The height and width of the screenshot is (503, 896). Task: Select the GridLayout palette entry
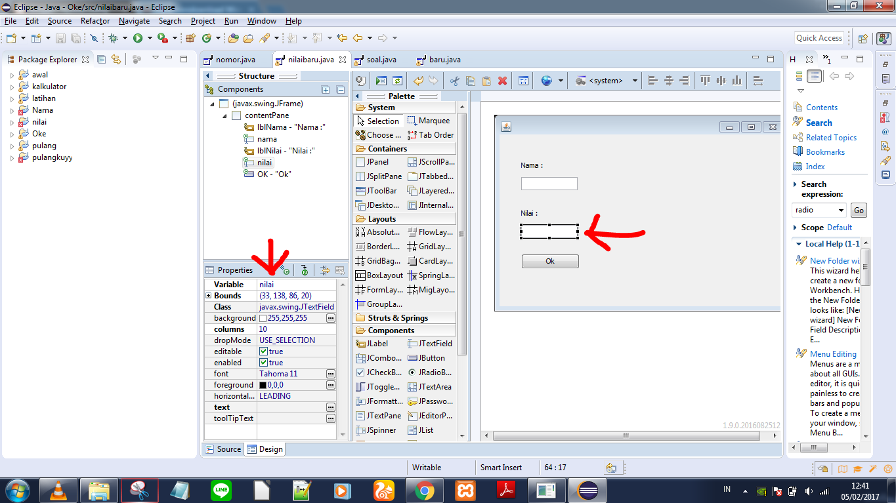click(430, 247)
